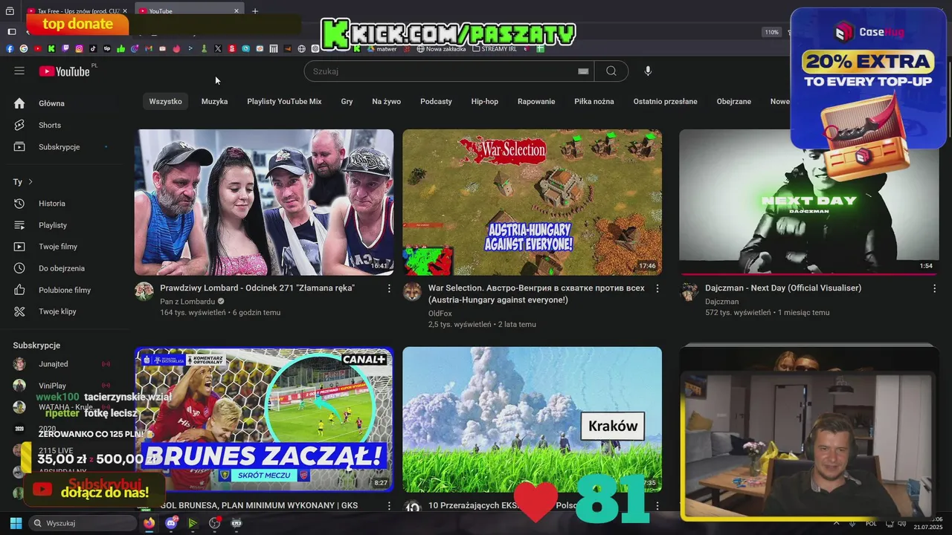Open the X (Twitter) bookmark icon
Screen dimensions: 952x535
coord(218,49)
